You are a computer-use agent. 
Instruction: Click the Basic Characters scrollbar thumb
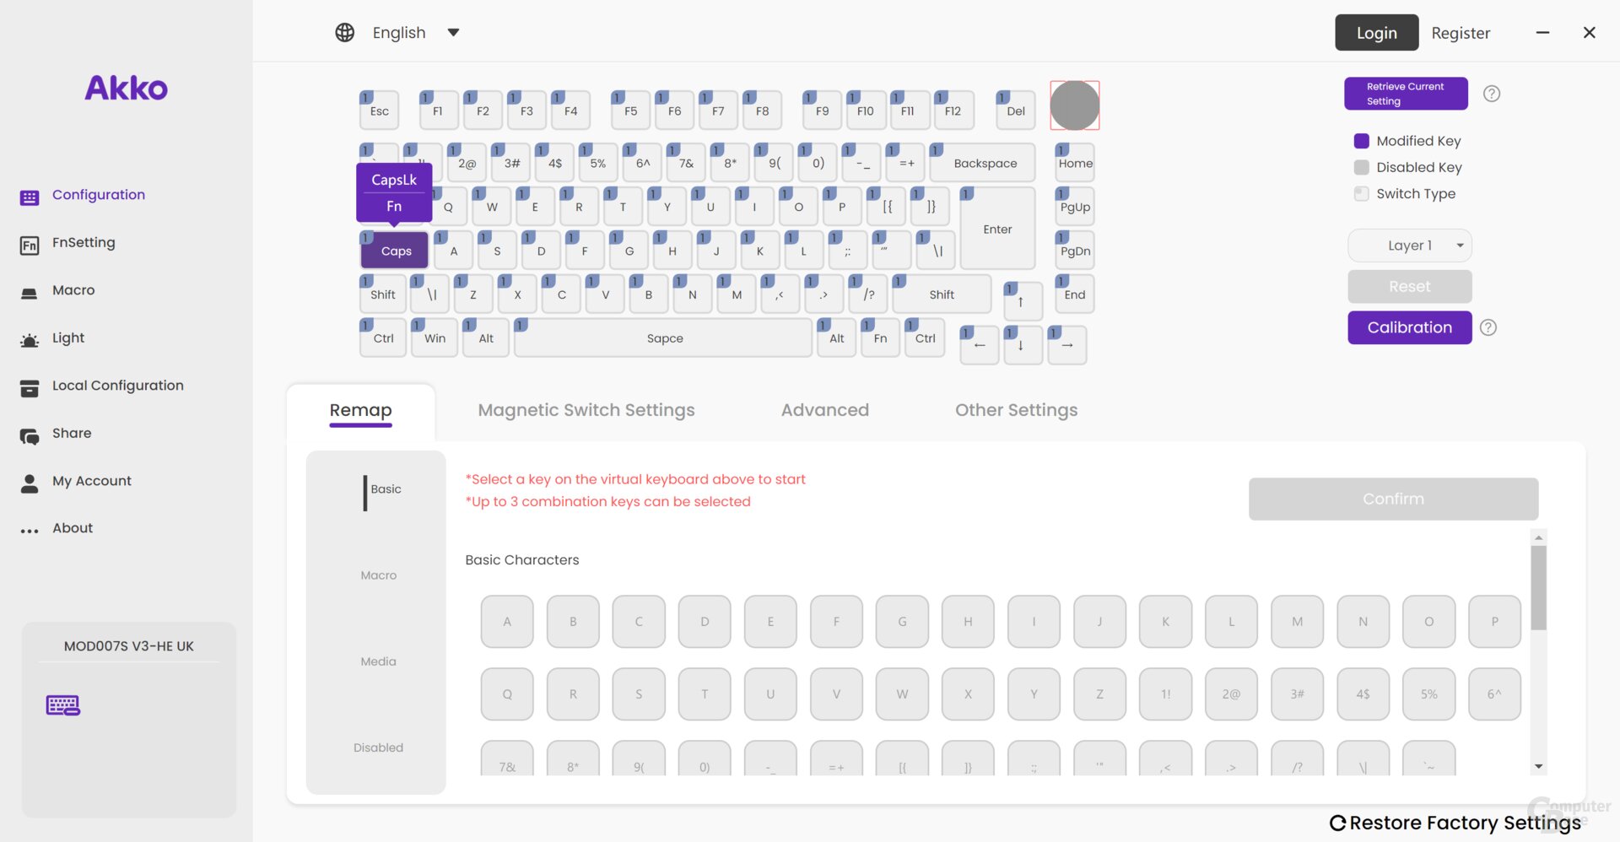1539,588
